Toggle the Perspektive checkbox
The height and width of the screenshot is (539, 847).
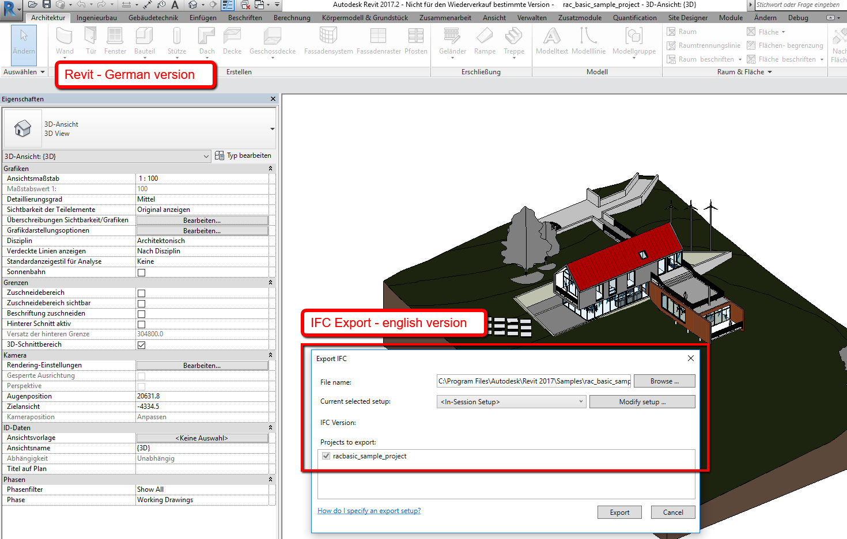coord(141,386)
